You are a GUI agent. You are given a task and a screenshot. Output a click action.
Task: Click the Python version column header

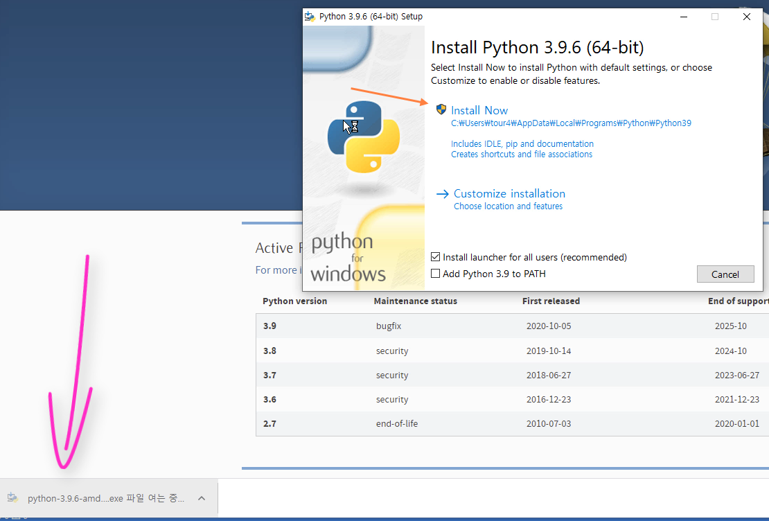click(294, 301)
